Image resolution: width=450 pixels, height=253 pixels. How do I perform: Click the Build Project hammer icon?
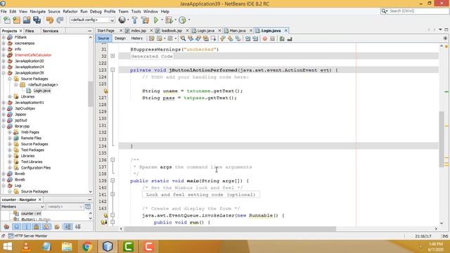tap(134, 20)
